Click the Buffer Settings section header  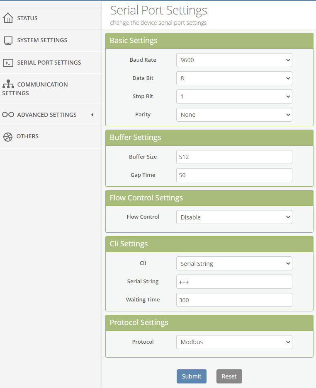[209, 137]
